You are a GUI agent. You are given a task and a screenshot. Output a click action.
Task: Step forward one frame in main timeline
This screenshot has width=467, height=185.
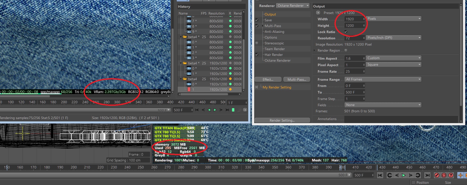click(411, 175)
